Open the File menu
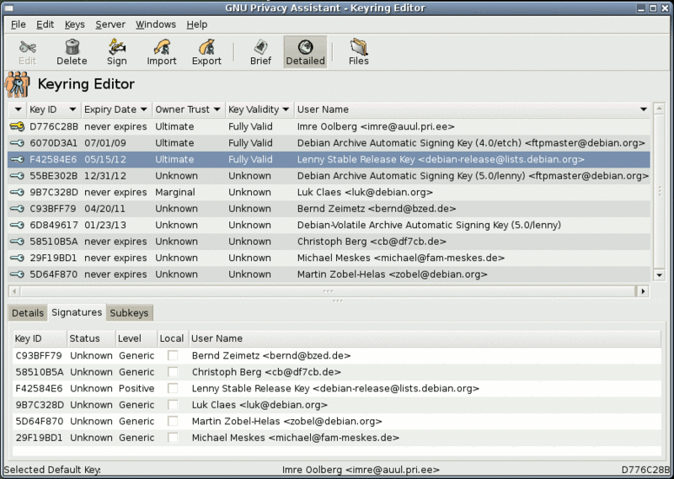This screenshot has height=479, width=674. [x=18, y=24]
